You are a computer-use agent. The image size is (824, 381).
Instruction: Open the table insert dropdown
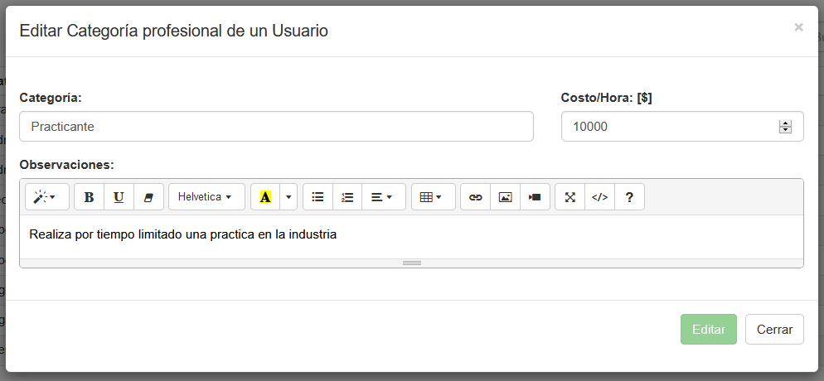[433, 197]
